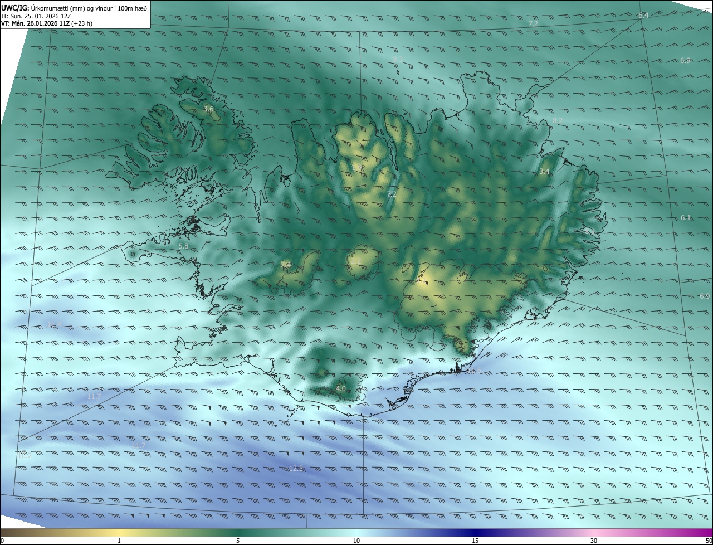Viewport: 713px width, 545px height.
Task: Click the 15 tick on the colour scale
Action: [475, 541]
